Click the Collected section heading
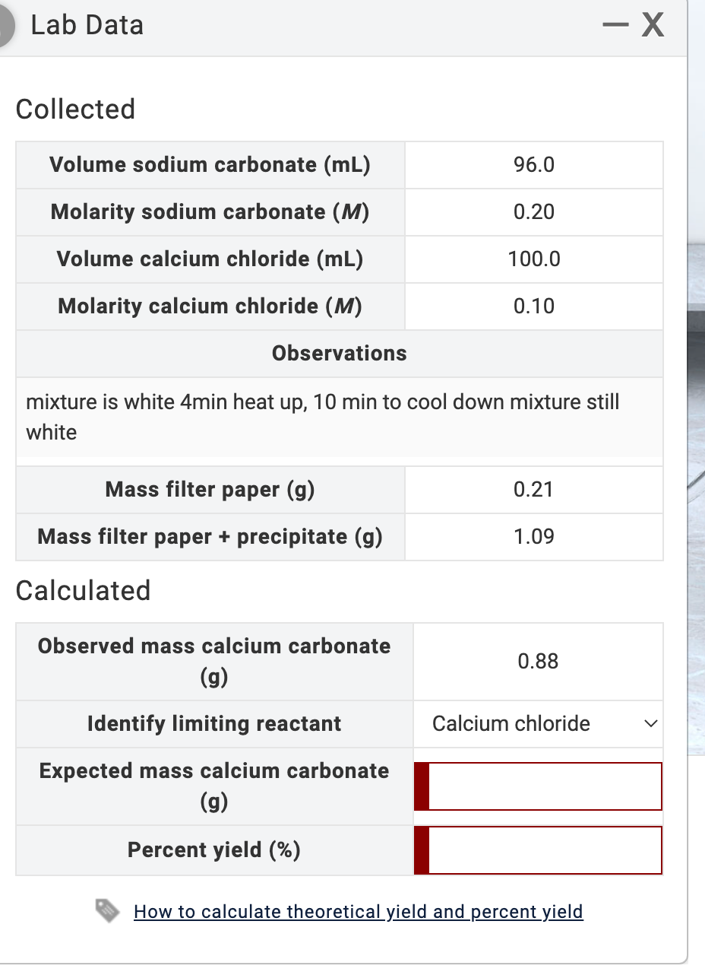Image resolution: width=705 pixels, height=975 pixels. 75,110
